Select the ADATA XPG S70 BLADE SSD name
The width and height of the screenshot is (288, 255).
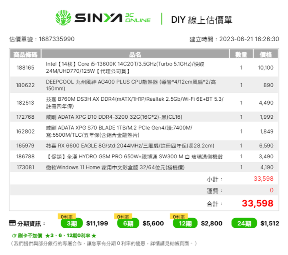point(119,131)
